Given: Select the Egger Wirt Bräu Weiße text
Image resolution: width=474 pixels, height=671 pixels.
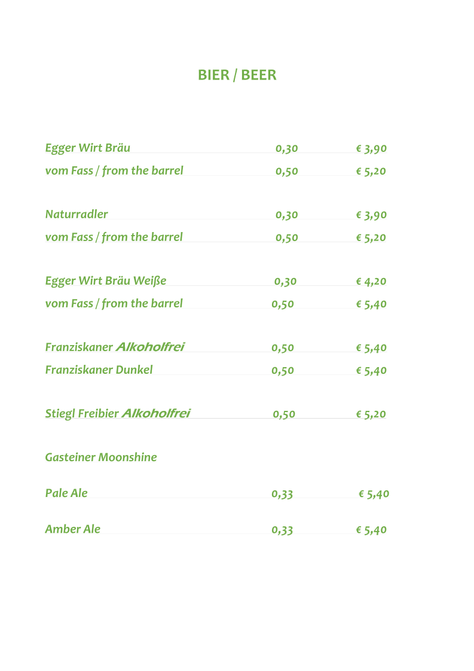Looking at the screenshot, I should click(x=106, y=280).
